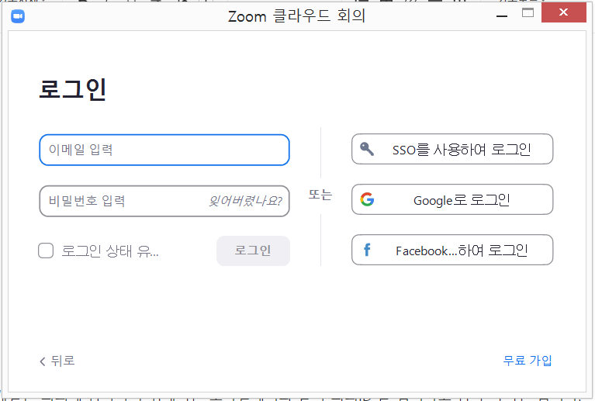595x401 pixels.
Task: Maximize the Zoom 클라우드 회의 window
Action: (x=528, y=13)
